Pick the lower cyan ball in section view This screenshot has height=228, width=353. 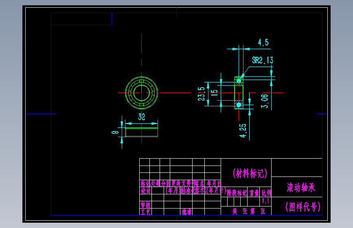pos(239,105)
